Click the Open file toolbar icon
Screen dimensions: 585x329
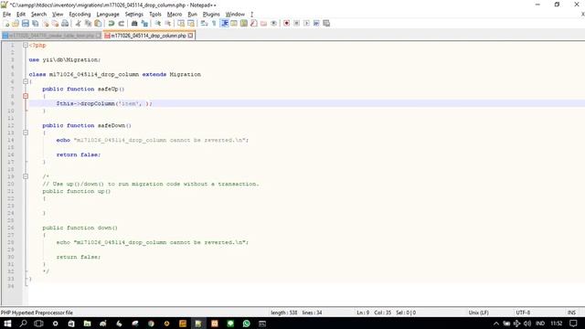(x=16, y=24)
